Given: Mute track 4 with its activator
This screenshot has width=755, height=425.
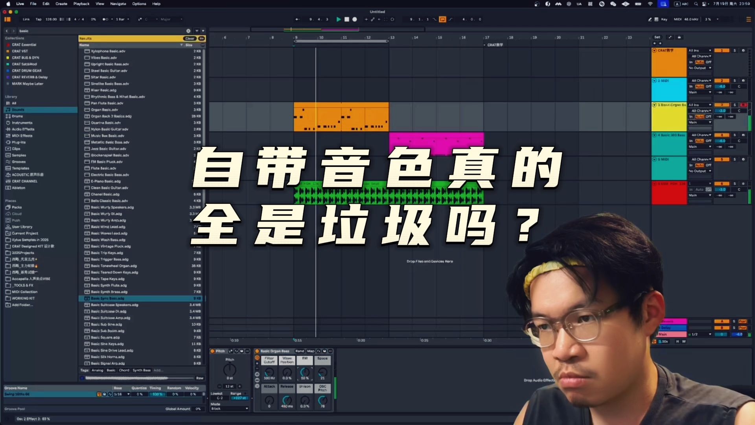Looking at the screenshot, I should coord(722,135).
